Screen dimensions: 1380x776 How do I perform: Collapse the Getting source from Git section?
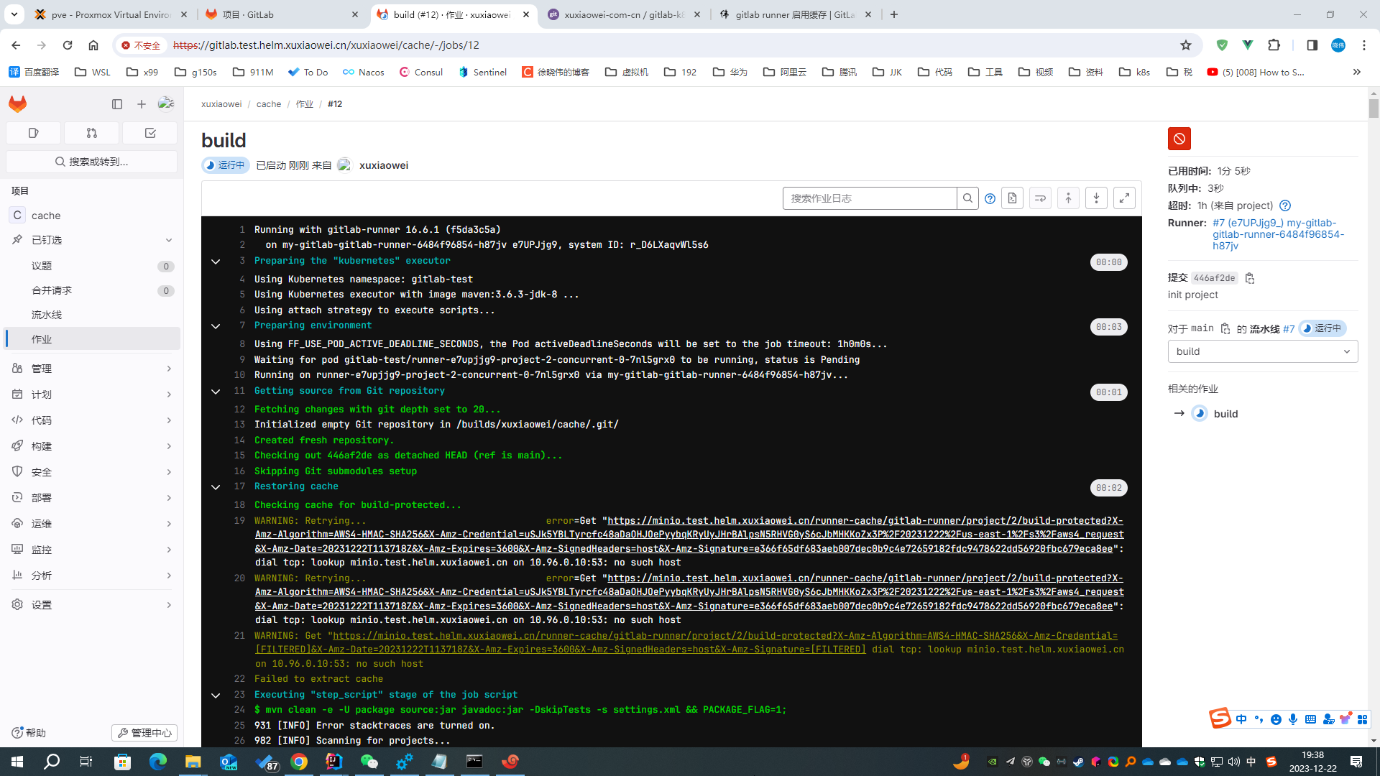tap(216, 392)
